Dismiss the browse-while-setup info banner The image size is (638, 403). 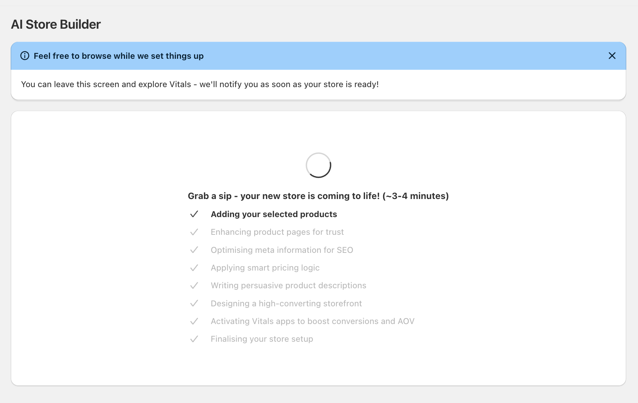coord(612,56)
